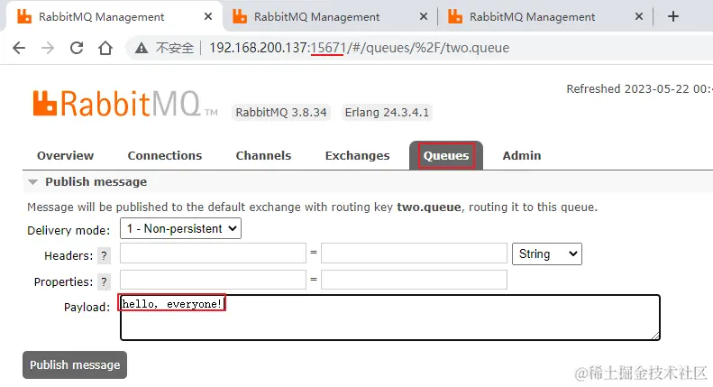Click the bold two.queue routing key text
This screenshot has width=713, height=387.
point(429,207)
